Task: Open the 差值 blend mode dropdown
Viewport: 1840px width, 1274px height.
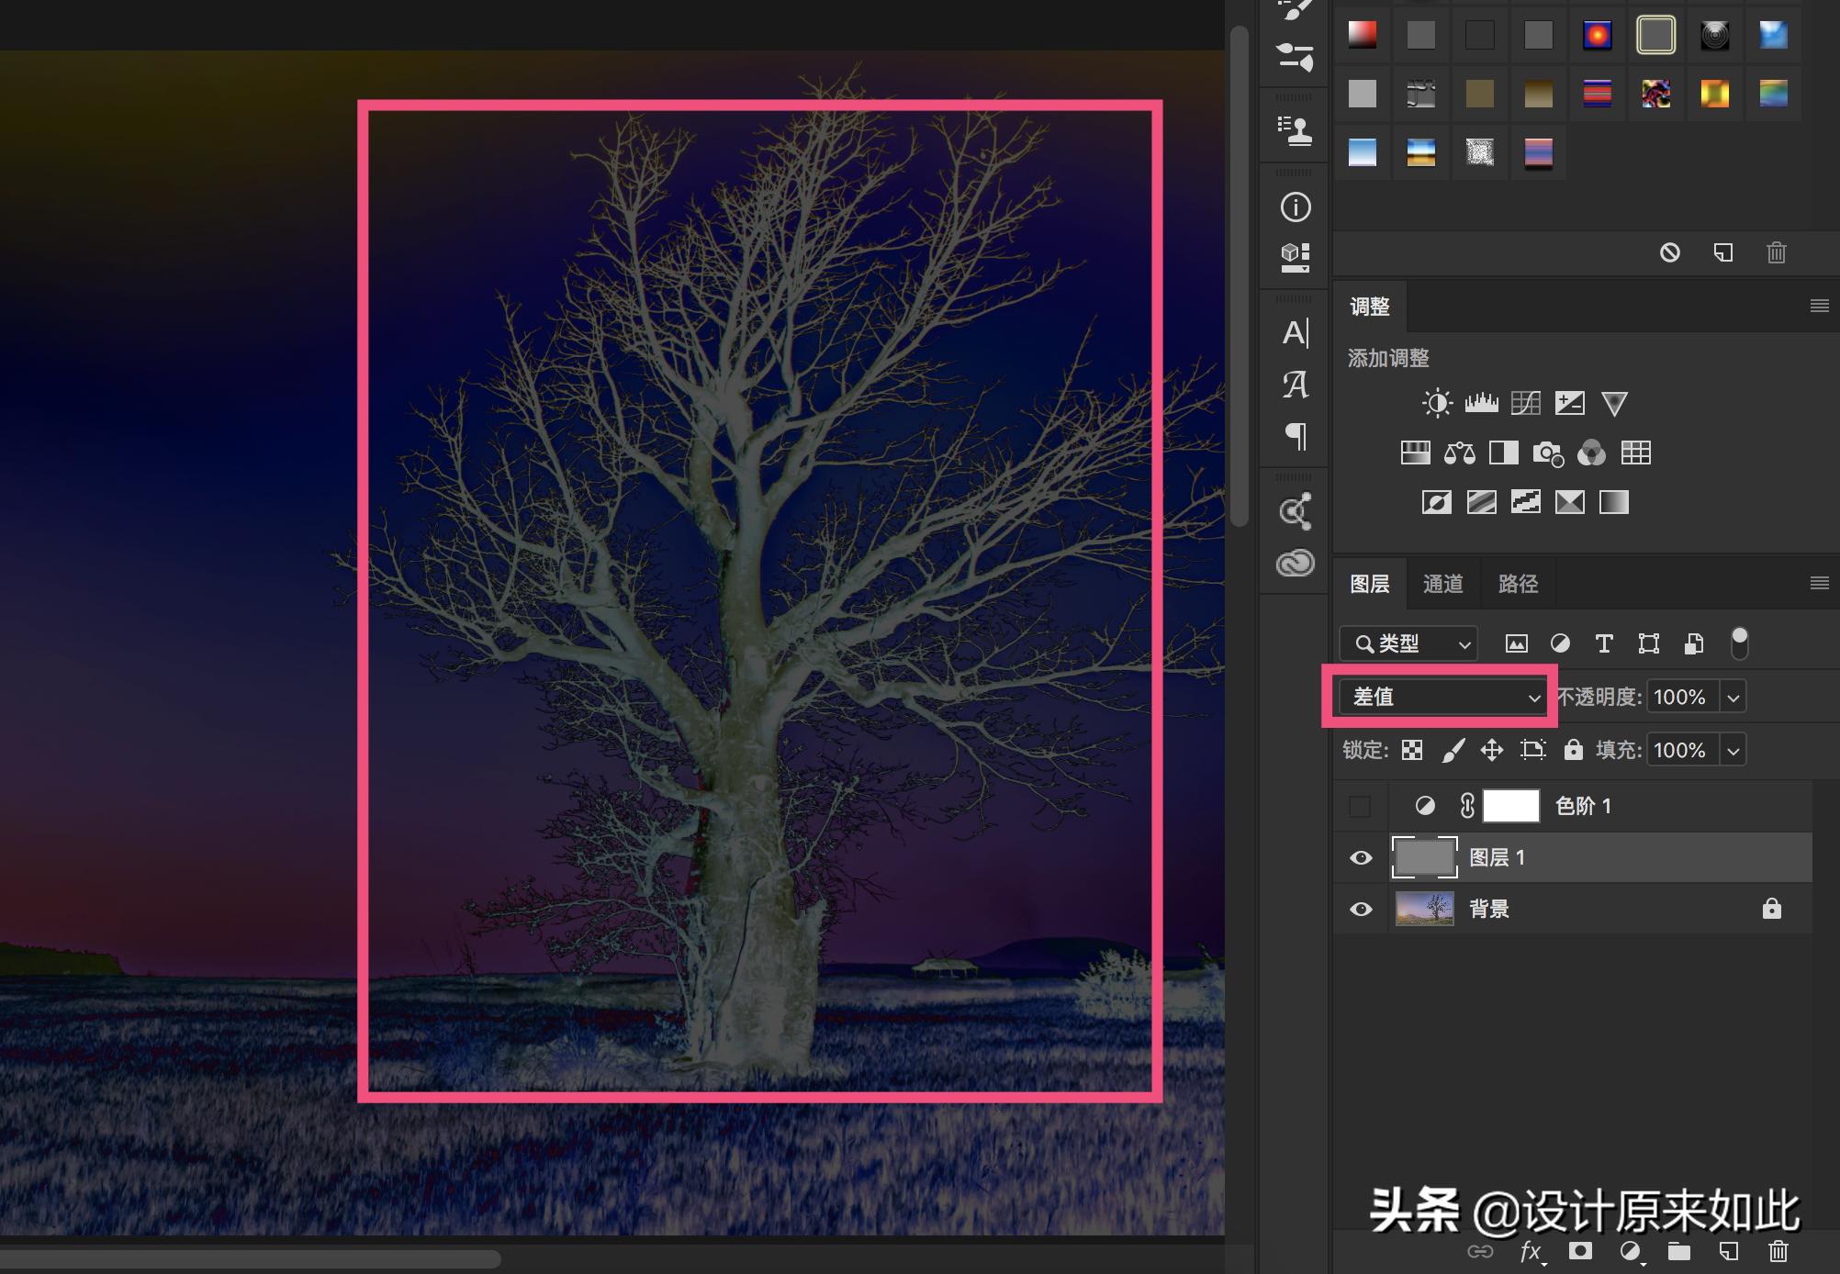Action: coord(1440,697)
